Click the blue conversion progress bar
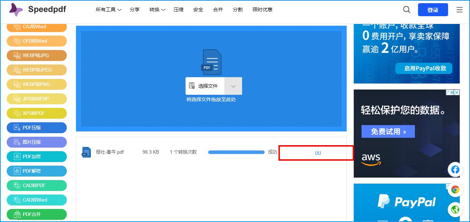470x222 pixels. pyautogui.click(x=236, y=152)
